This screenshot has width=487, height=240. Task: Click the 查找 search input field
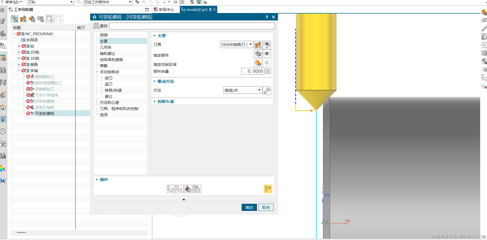coord(192,26)
